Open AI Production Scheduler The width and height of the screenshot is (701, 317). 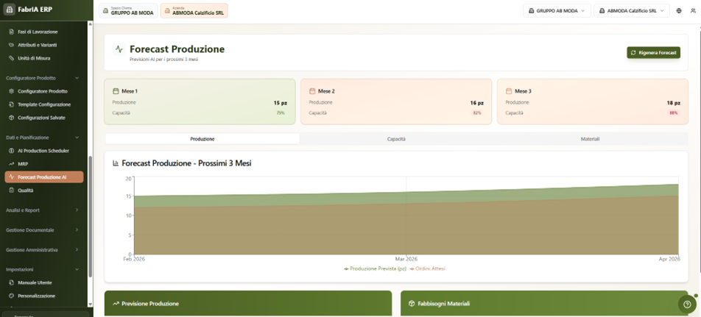tap(44, 151)
